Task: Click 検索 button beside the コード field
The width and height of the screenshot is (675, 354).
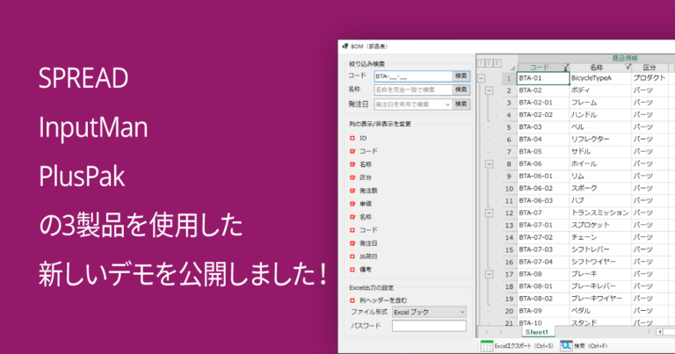Action: (461, 76)
